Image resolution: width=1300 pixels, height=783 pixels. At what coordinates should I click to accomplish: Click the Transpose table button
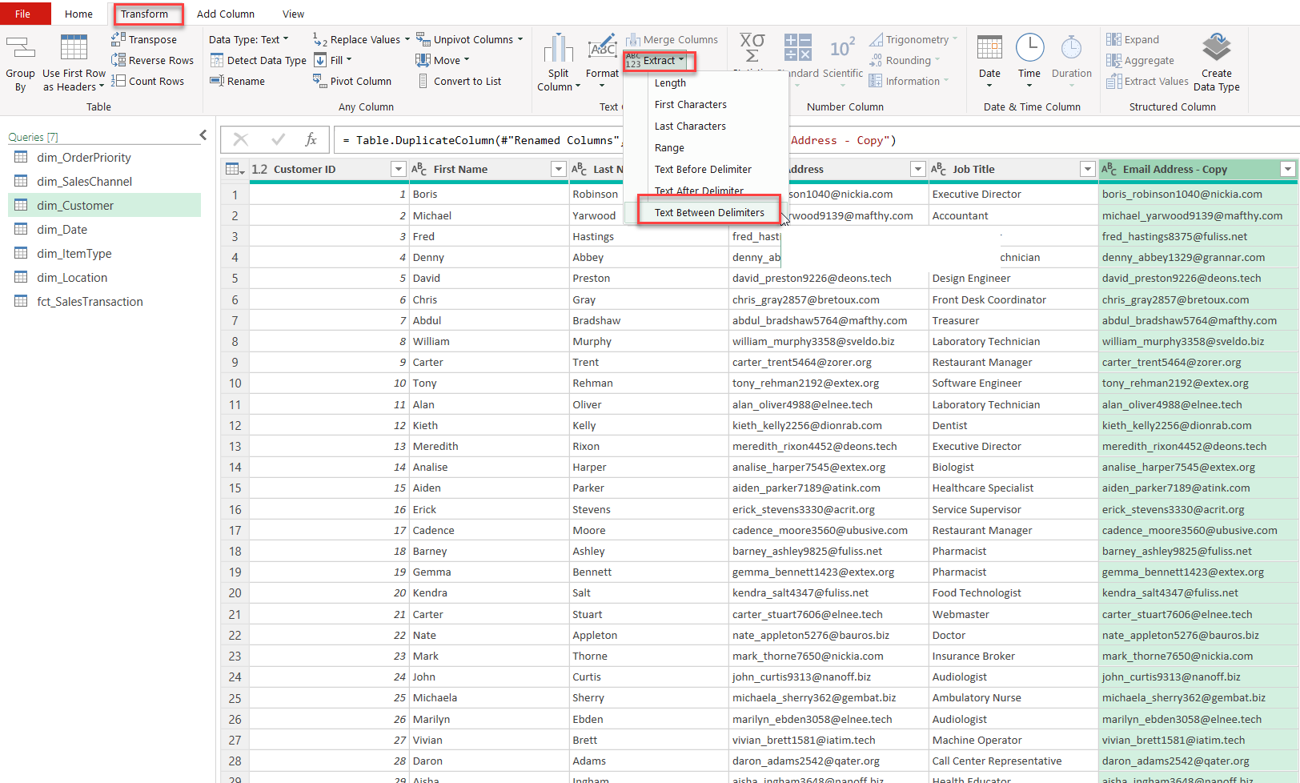(144, 39)
